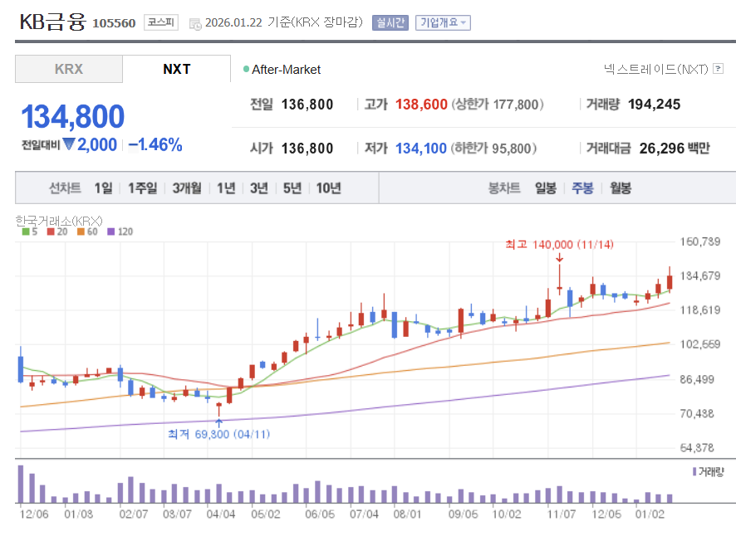Click the stock code 105560

(114, 23)
